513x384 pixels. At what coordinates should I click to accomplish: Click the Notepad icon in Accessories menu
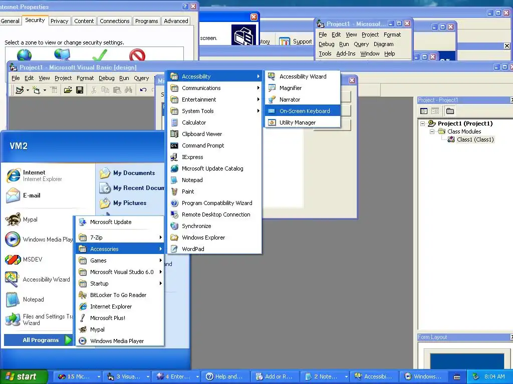pyautogui.click(x=174, y=180)
